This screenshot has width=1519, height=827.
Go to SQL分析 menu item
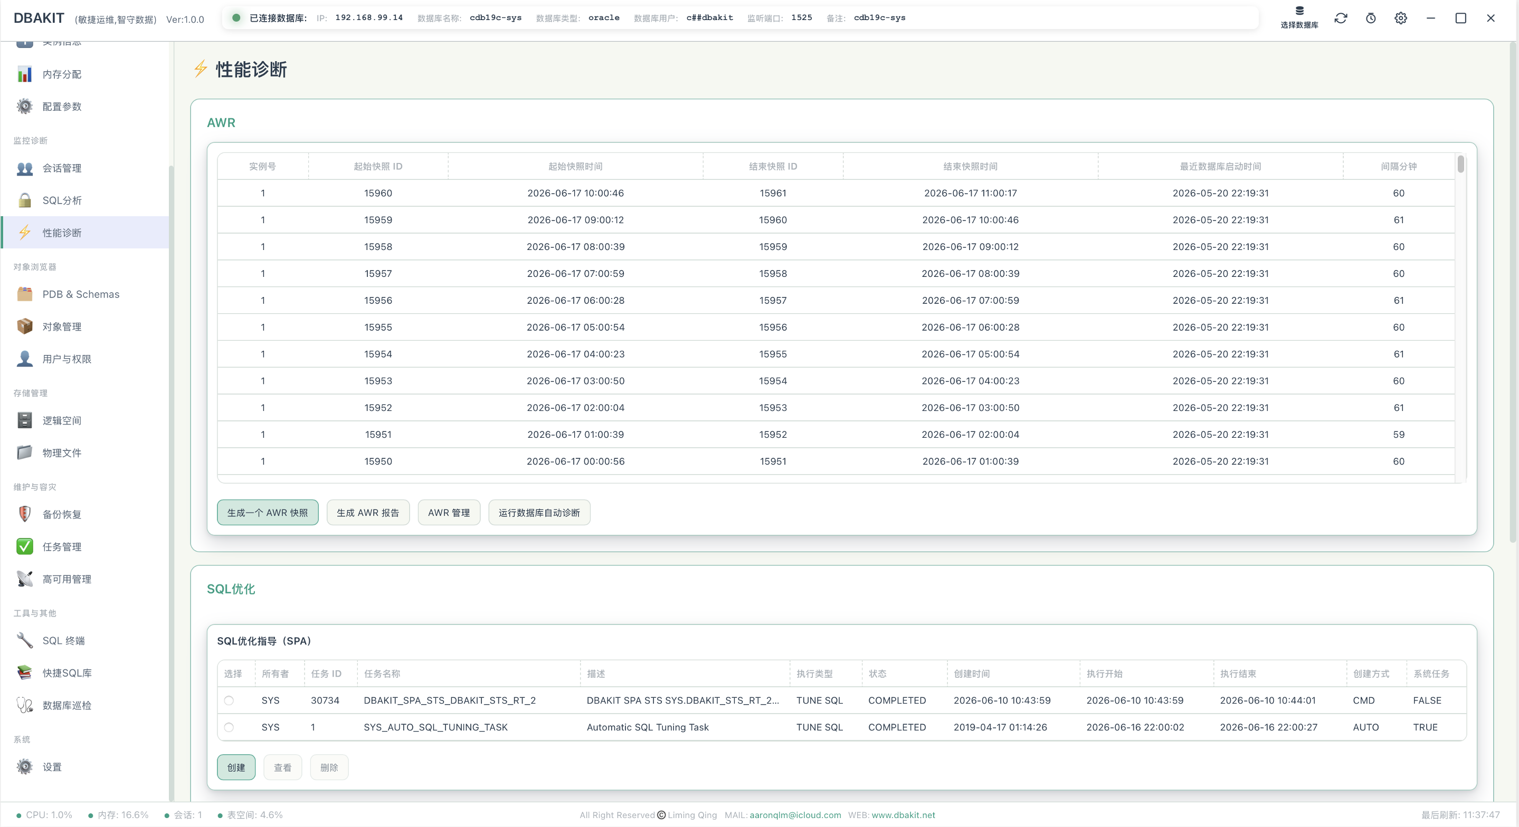coord(85,200)
